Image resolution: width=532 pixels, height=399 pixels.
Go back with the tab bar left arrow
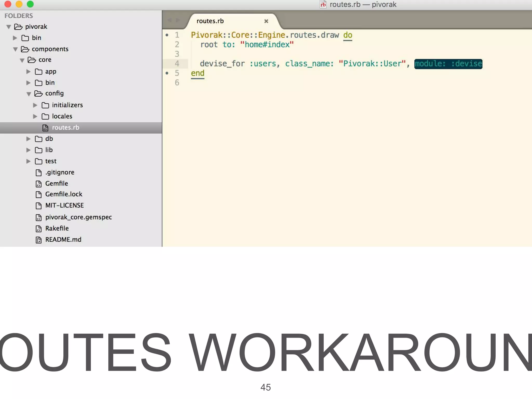point(170,20)
